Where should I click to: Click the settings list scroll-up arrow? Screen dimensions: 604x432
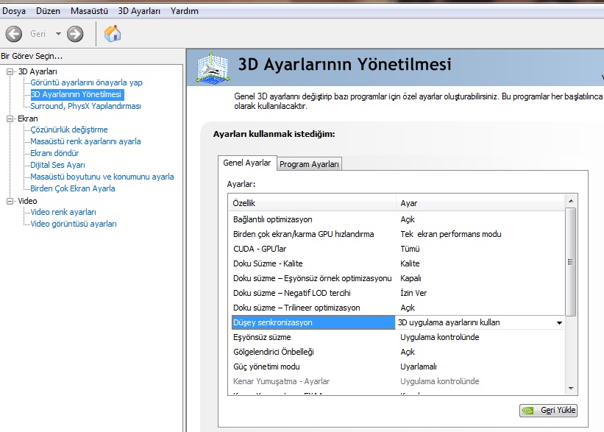pos(571,201)
